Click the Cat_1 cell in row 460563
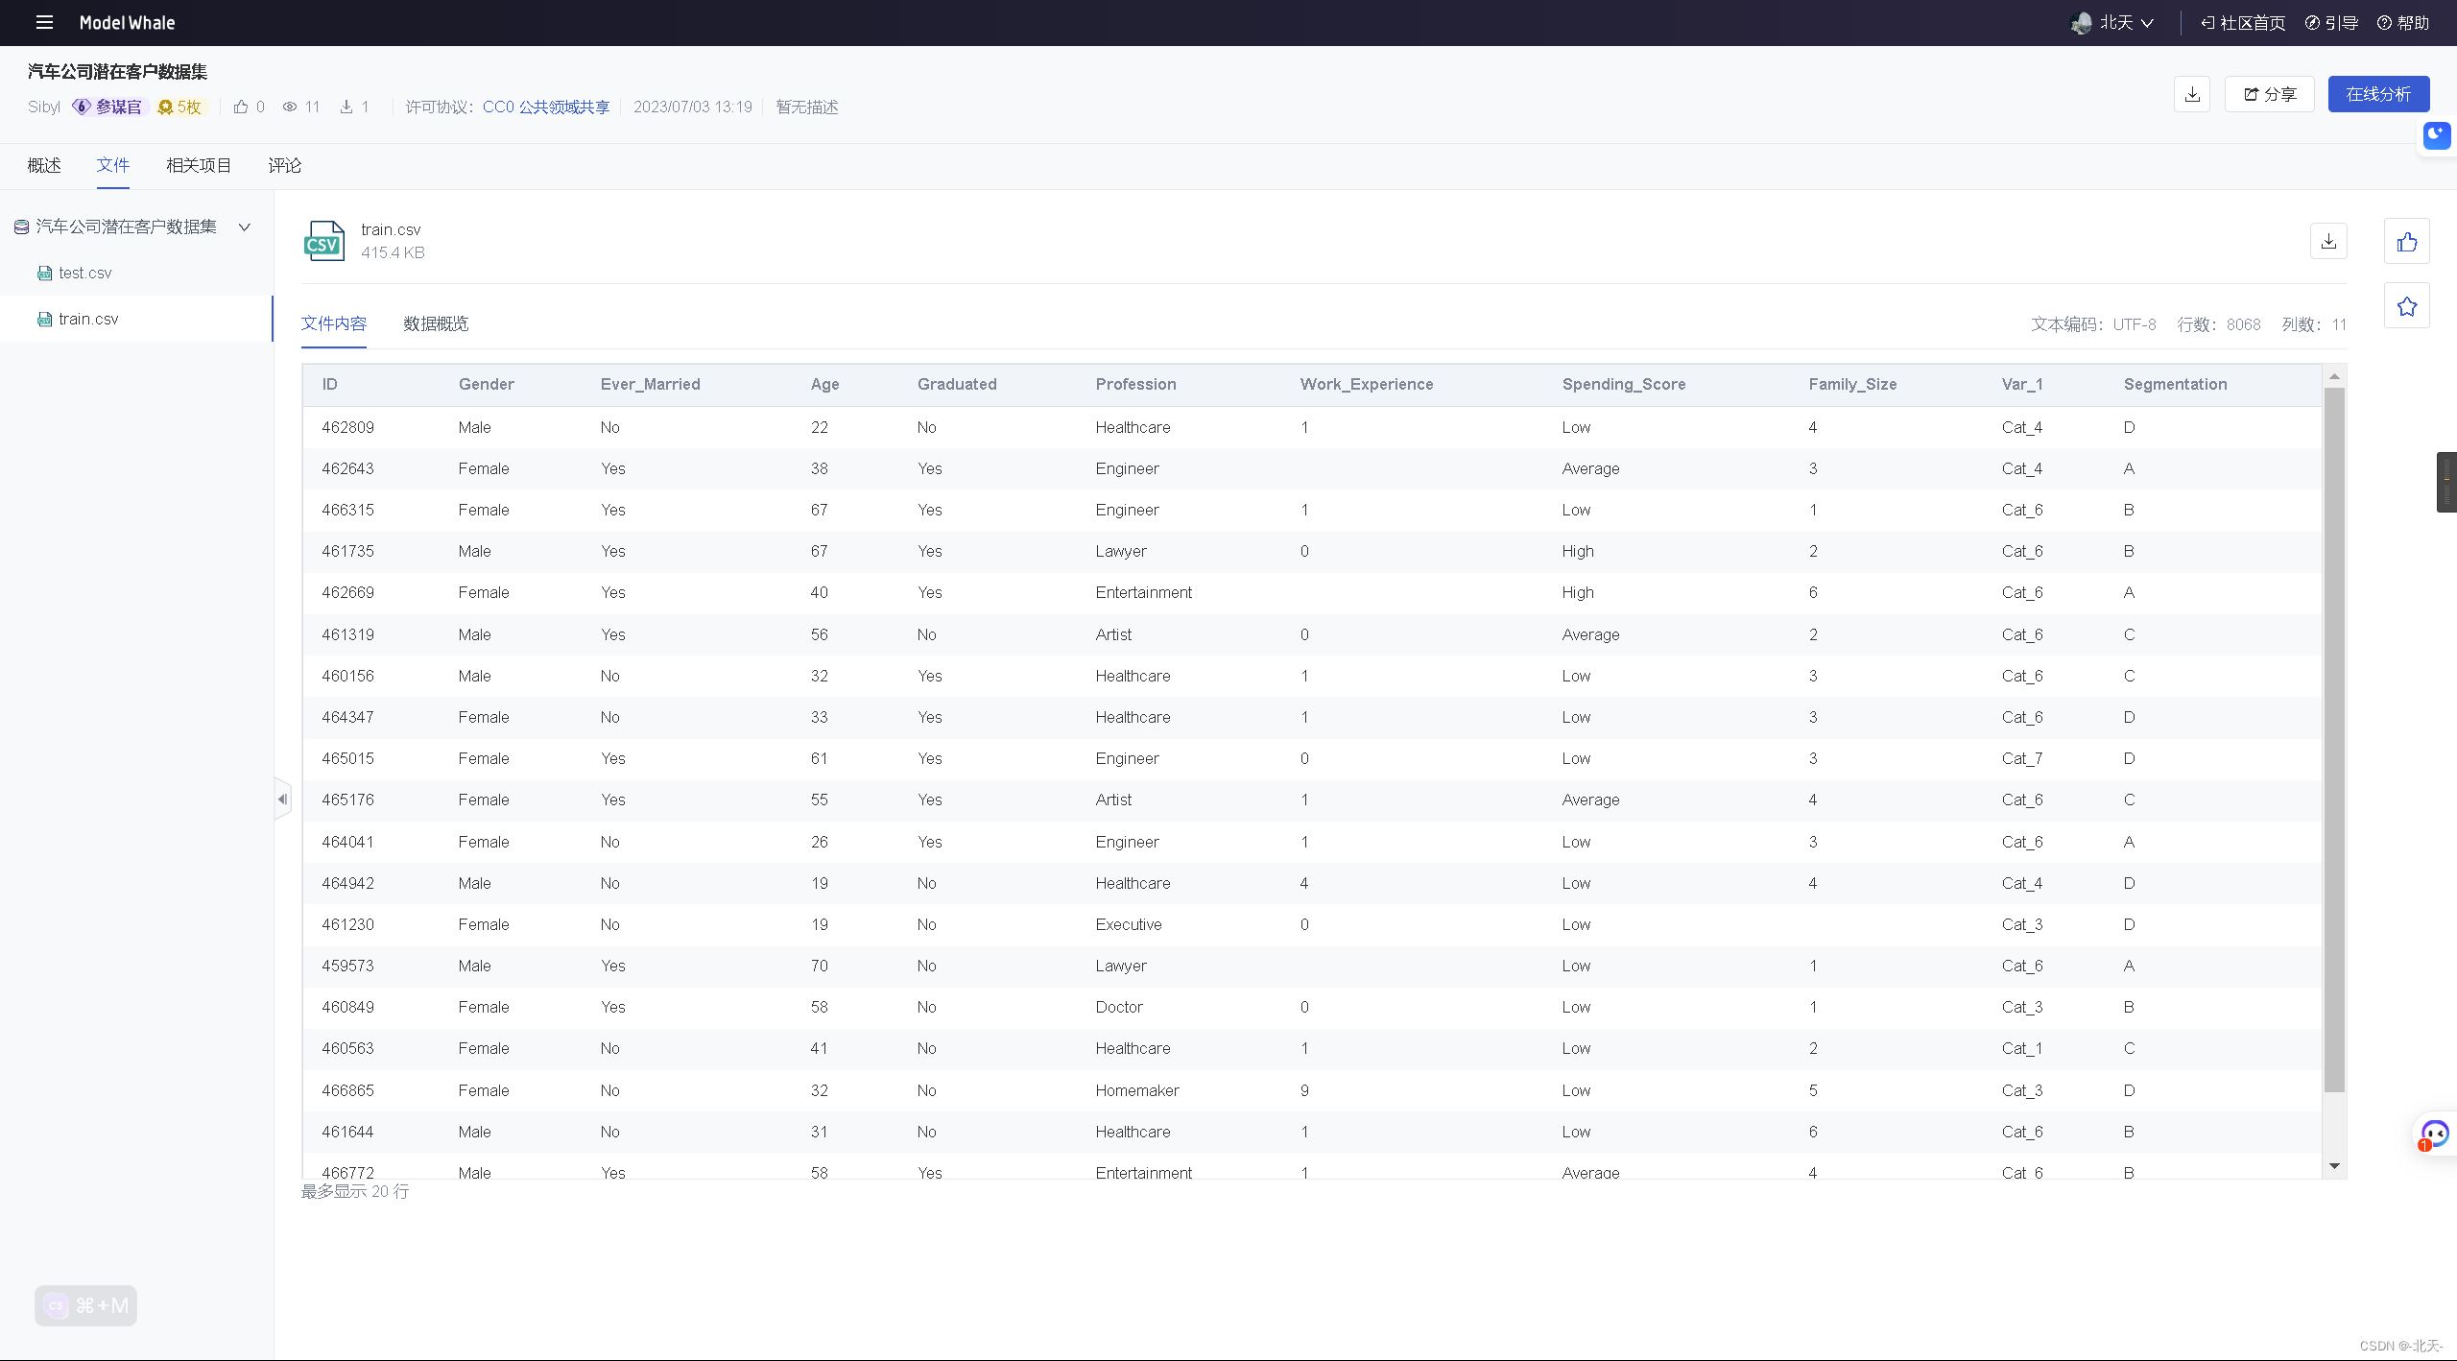 (x=2021, y=1048)
